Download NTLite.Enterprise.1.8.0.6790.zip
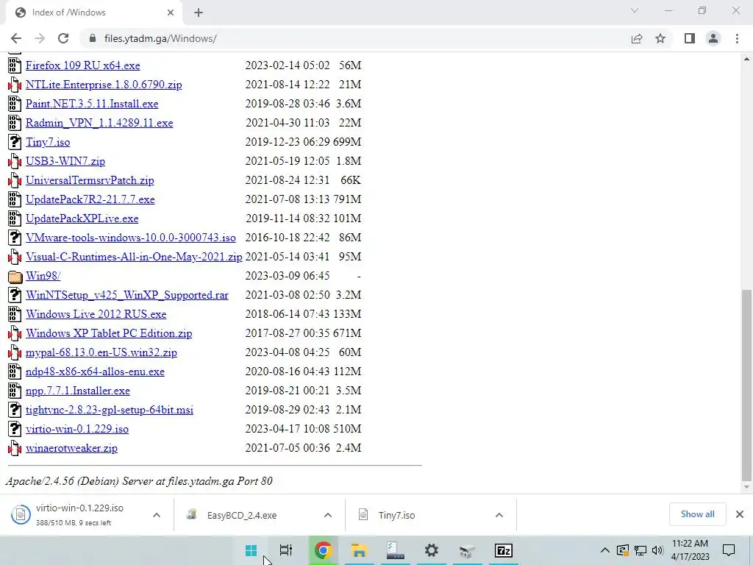Viewport: 753px width, 565px height. click(x=104, y=85)
